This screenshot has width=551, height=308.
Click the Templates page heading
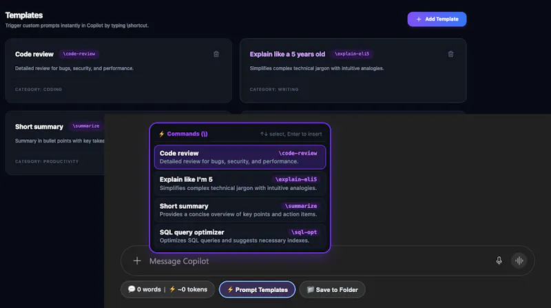(24, 15)
